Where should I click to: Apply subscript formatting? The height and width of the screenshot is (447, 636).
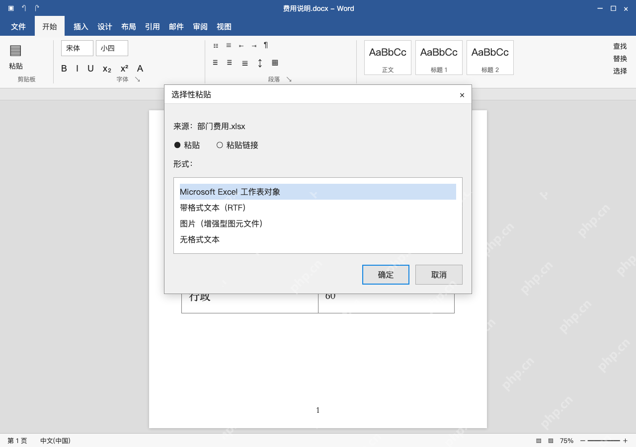point(107,69)
